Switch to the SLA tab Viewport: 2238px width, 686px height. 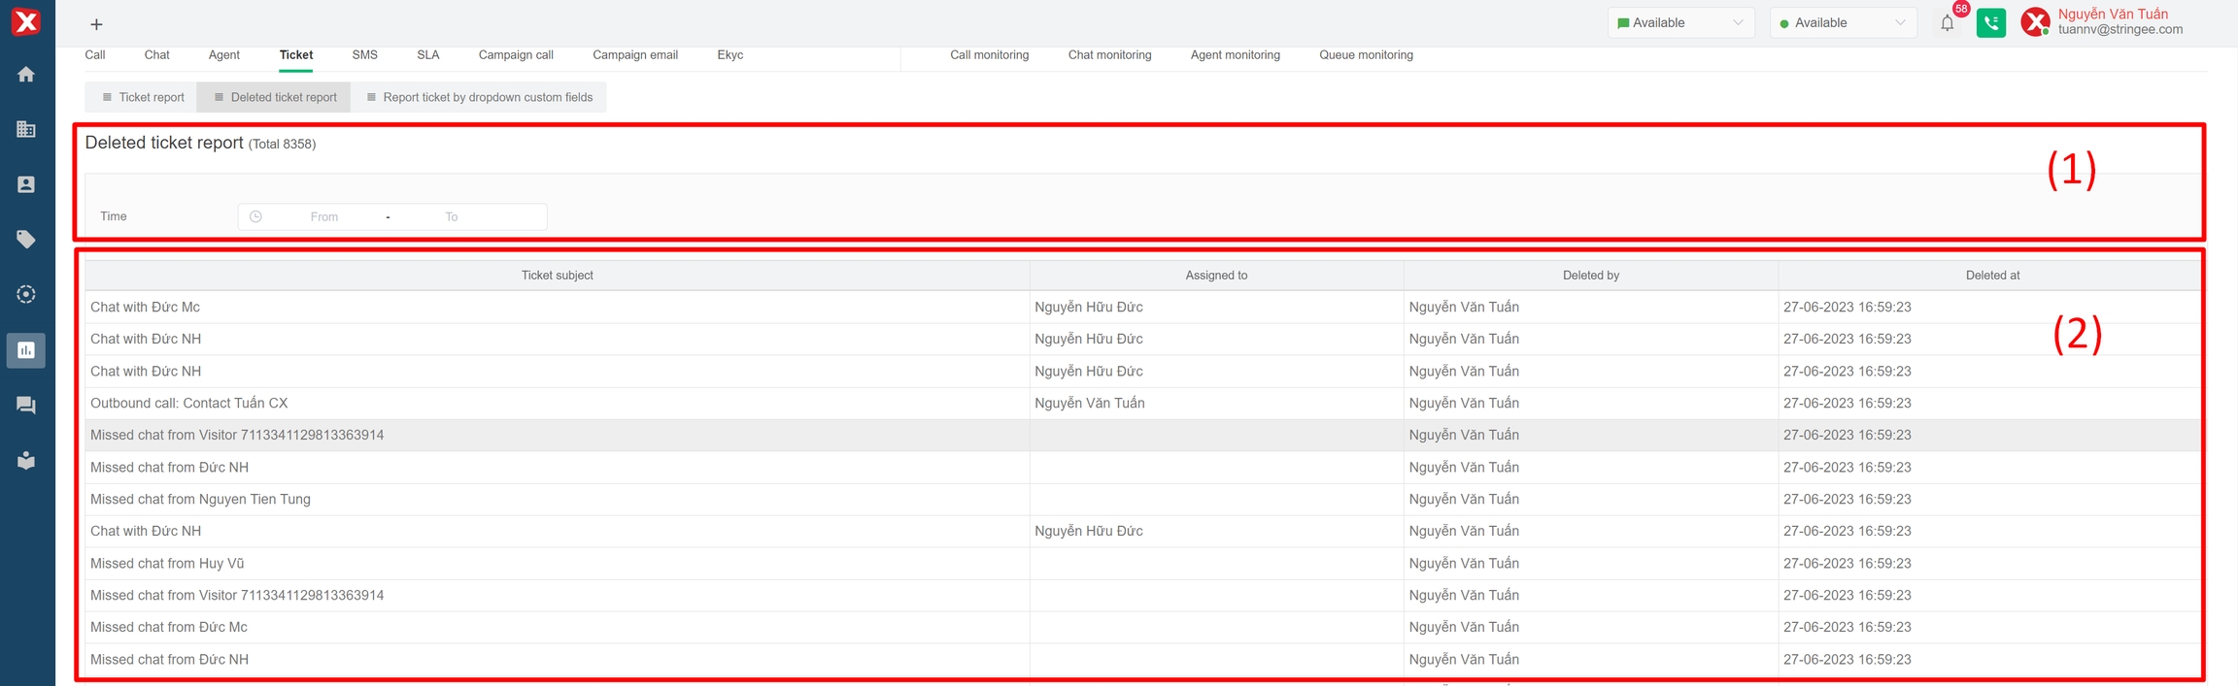click(428, 55)
